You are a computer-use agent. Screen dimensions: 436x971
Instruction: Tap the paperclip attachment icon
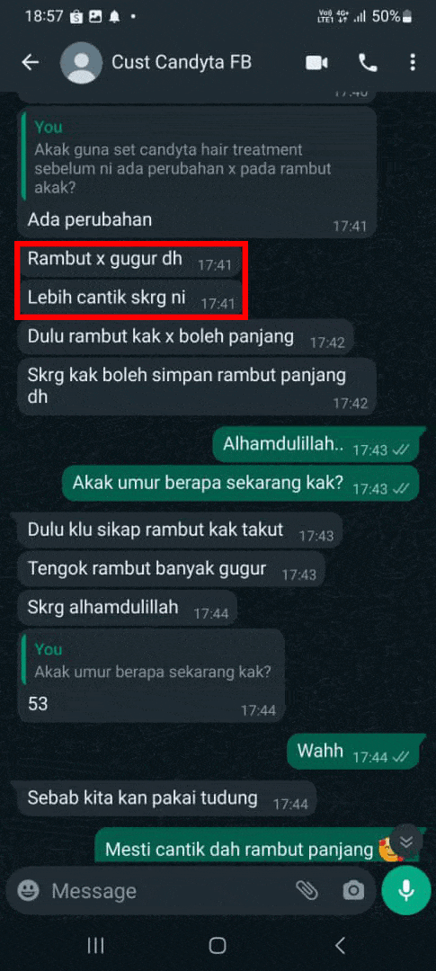coord(307,890)
